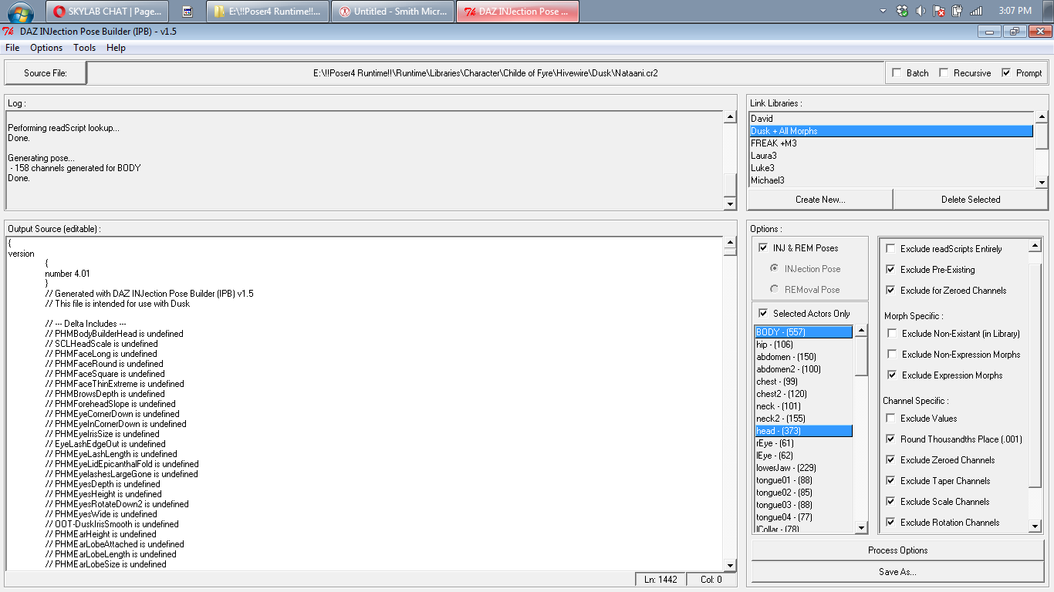Select INJection Pose radio button
This screenshot has width=1054, height=592.
[x=775, y=268]
